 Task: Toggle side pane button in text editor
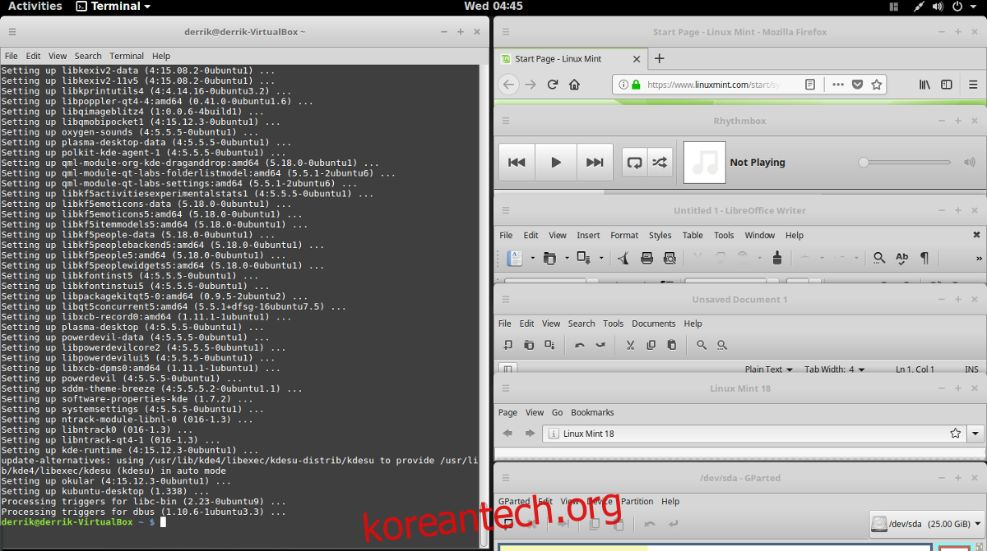tap(507, 369)
